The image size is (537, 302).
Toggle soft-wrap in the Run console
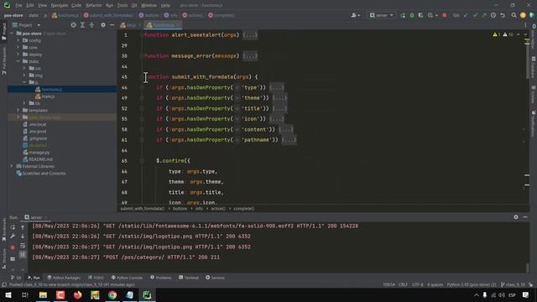pyautogui.click(x=23, y=246)
